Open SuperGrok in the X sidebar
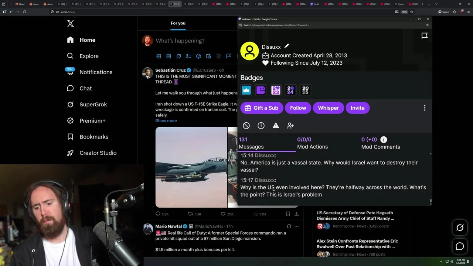Screen dimensions: 473x266 [87, 105]
